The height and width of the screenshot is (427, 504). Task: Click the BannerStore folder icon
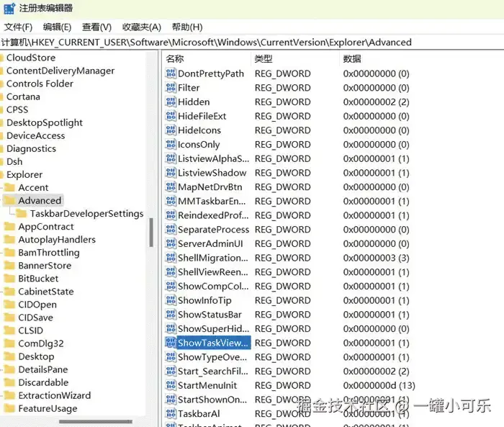(9, 265)
